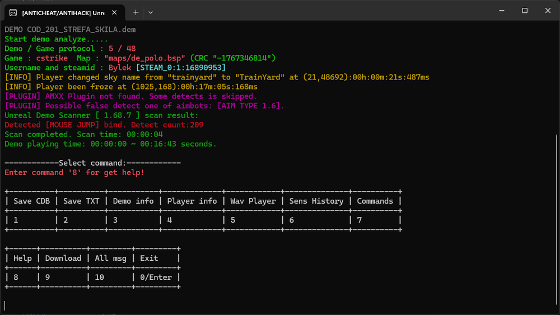Close the ANTICHEAT/ANTIHACK tab
Screen dimensions: 560x315
[x=114, y=12]
